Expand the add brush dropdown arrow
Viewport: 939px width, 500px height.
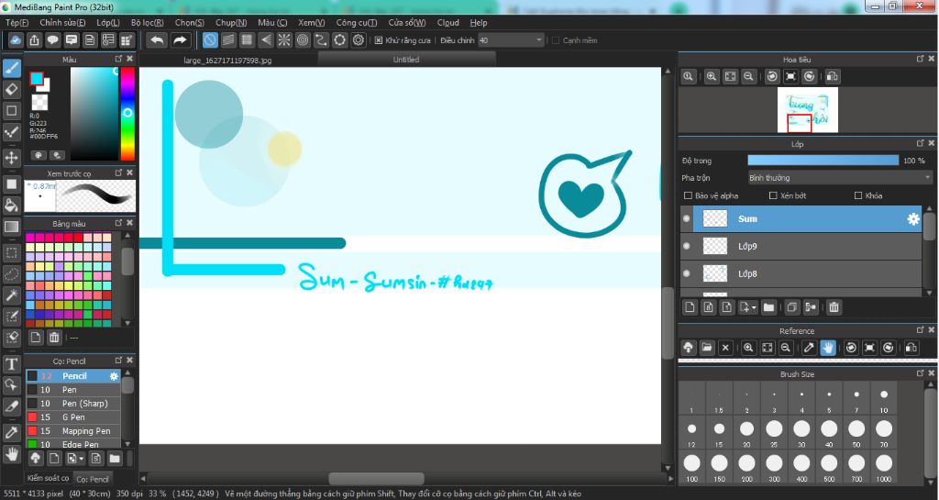click(81, 460)
